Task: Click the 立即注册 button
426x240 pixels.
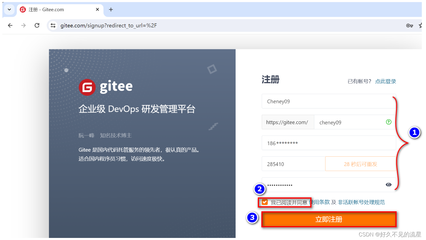Action: pyautogui.click(x=329, y=219)
